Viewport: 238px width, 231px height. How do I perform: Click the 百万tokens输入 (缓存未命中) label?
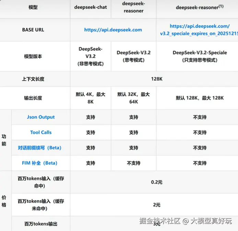coord(41,205)
